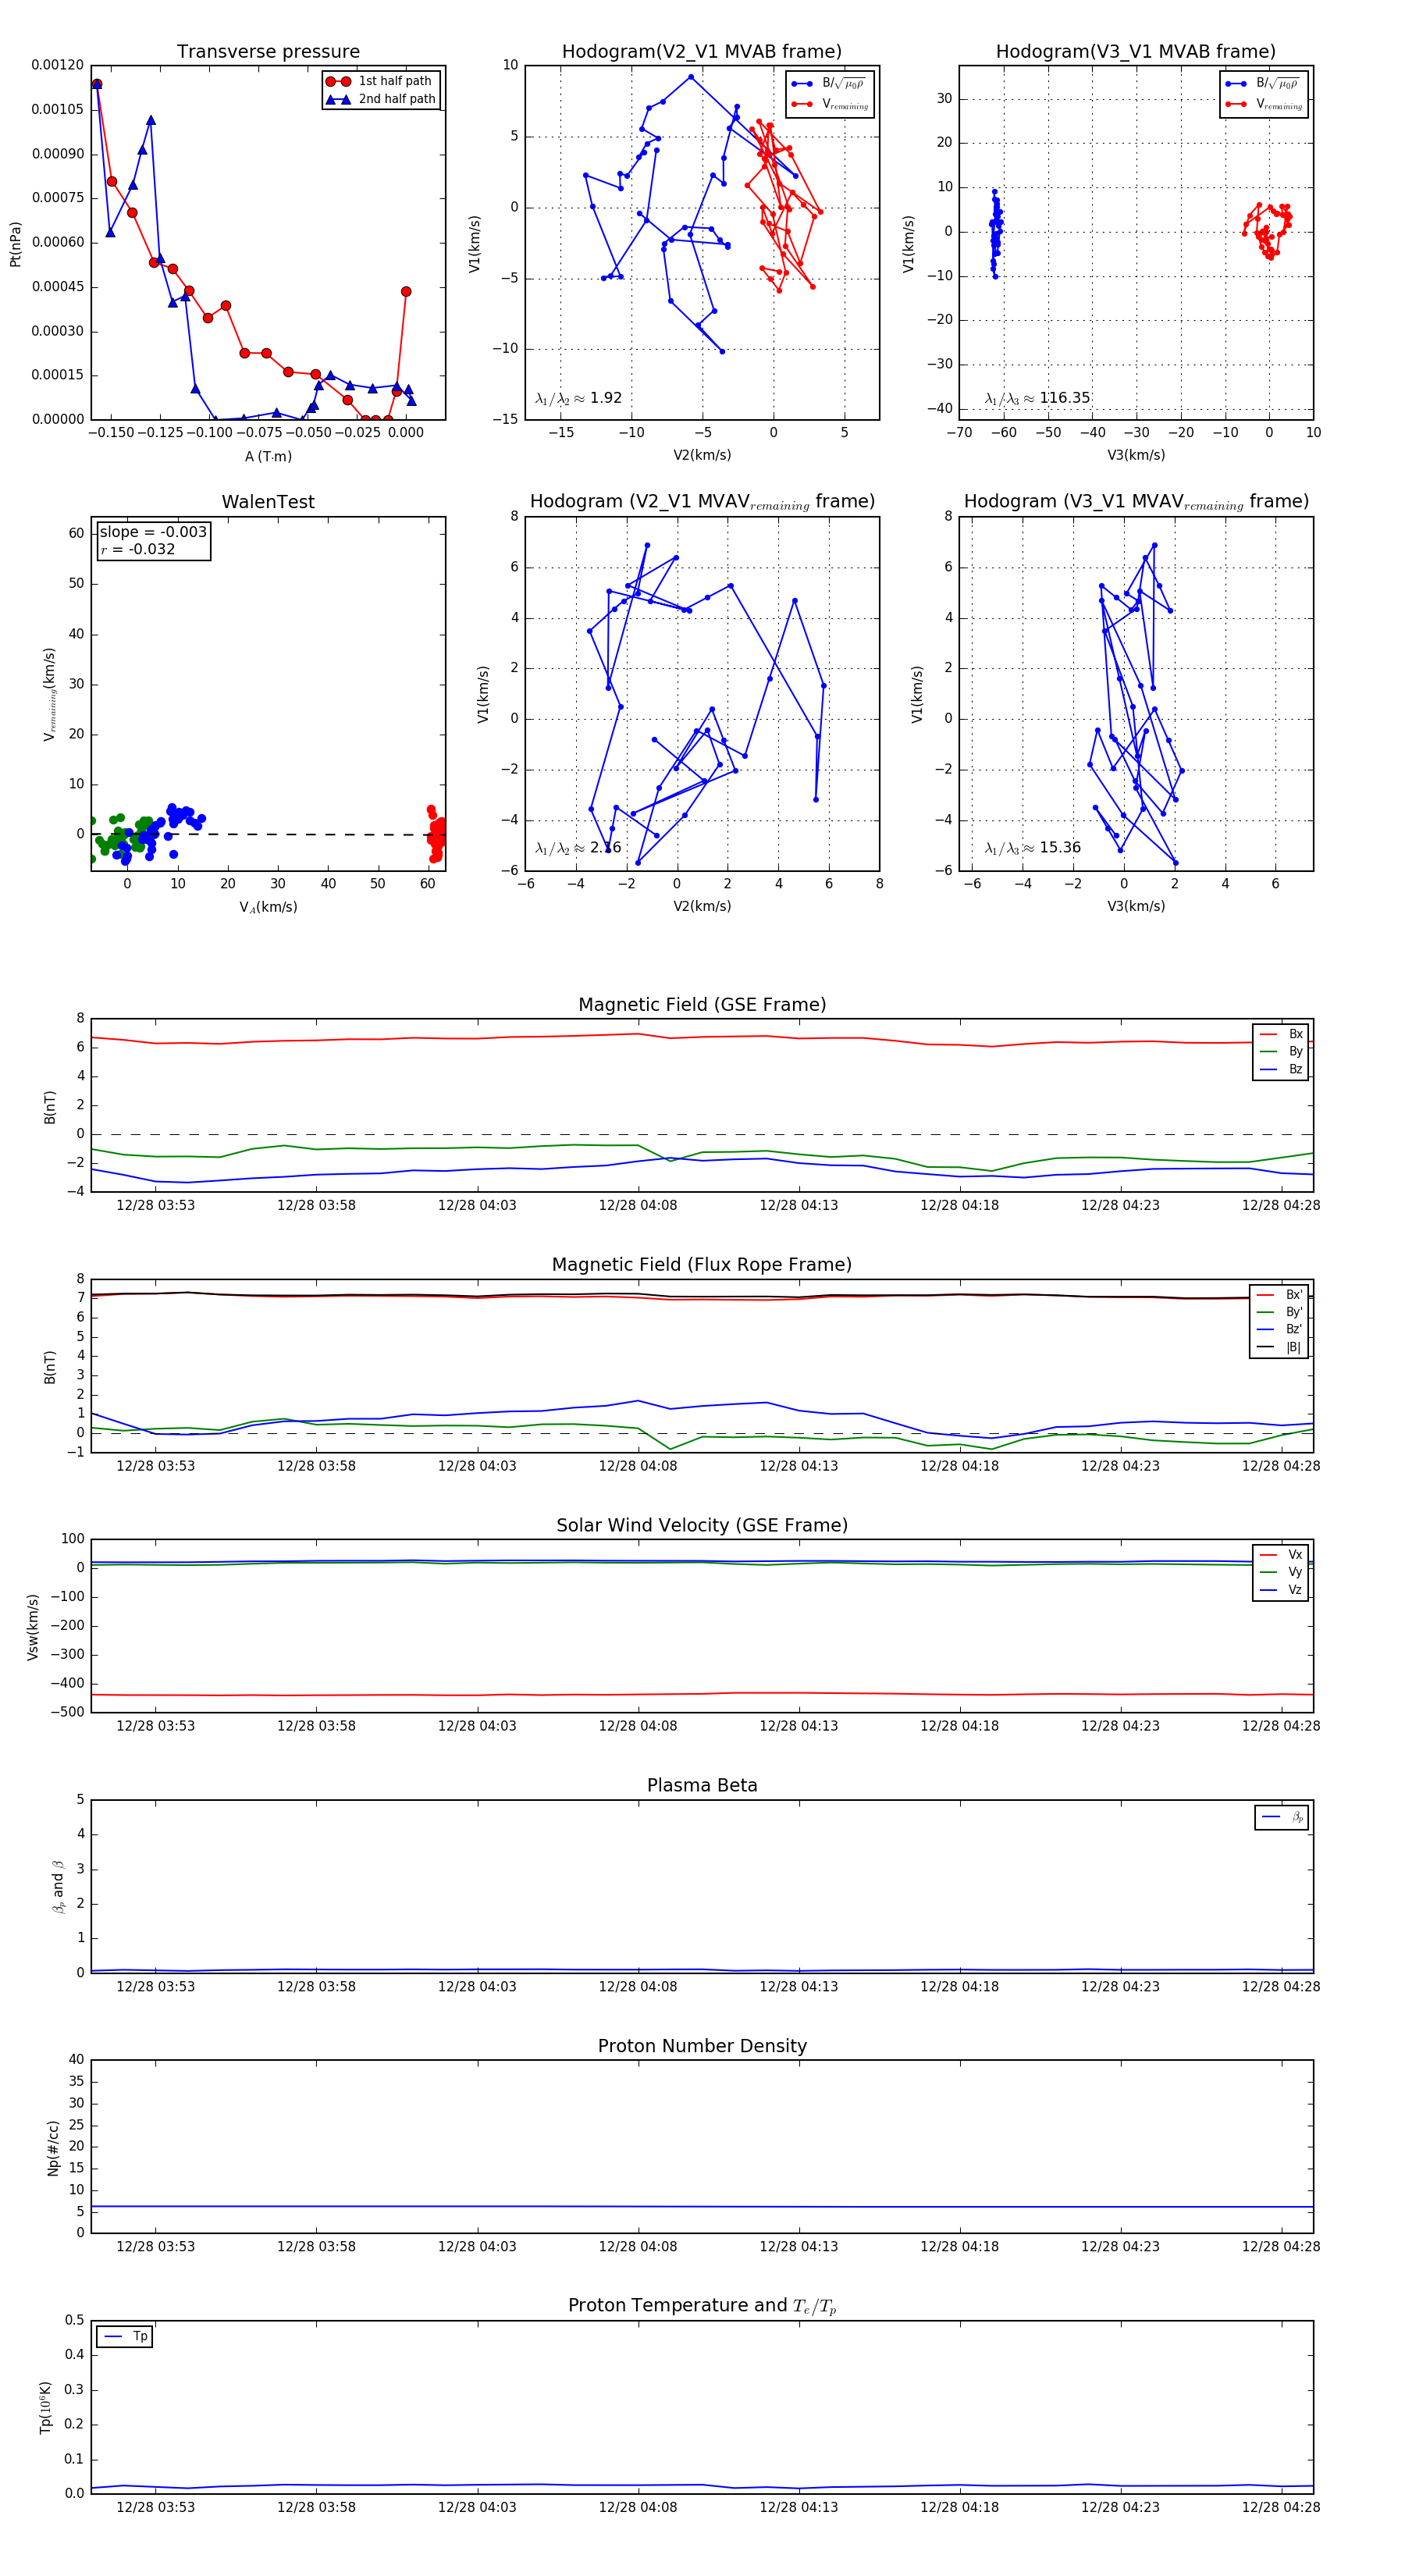The width and height of the screenshot is (1405, 2576).
Task: Click 'Pt(nPa)' y-axis label
Action: click(15, 244)
